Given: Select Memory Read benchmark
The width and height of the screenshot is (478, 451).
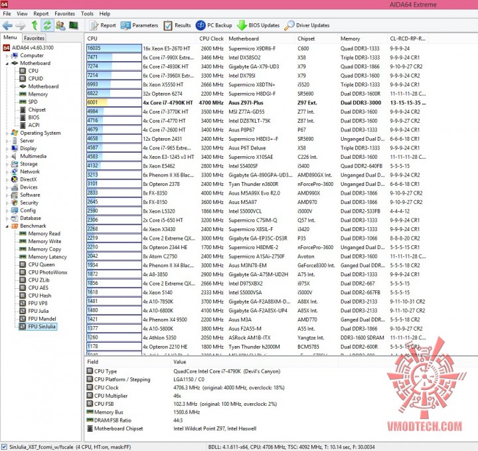Looking at the screenshot, I should tap(44, 234).
